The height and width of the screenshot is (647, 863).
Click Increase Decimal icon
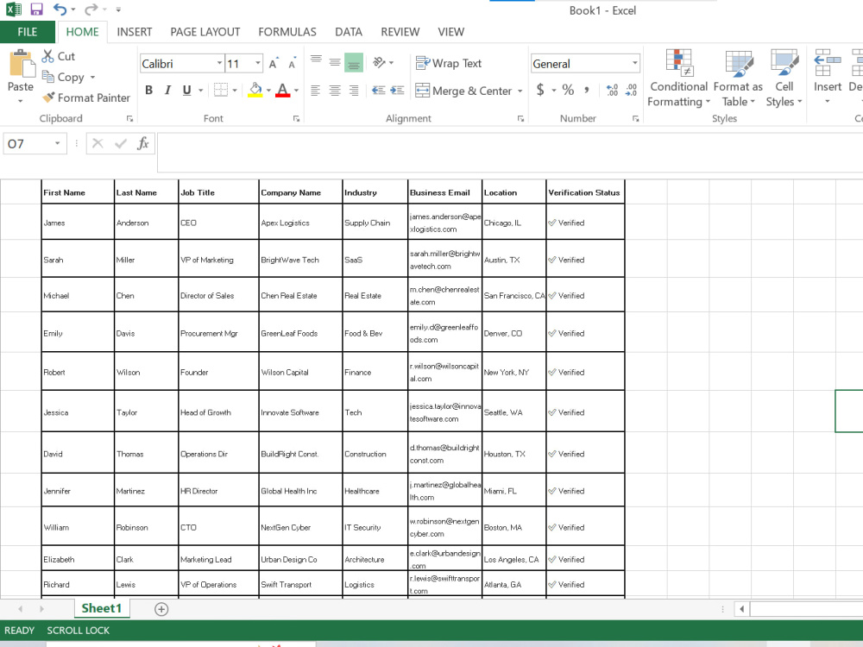(612, 91)
